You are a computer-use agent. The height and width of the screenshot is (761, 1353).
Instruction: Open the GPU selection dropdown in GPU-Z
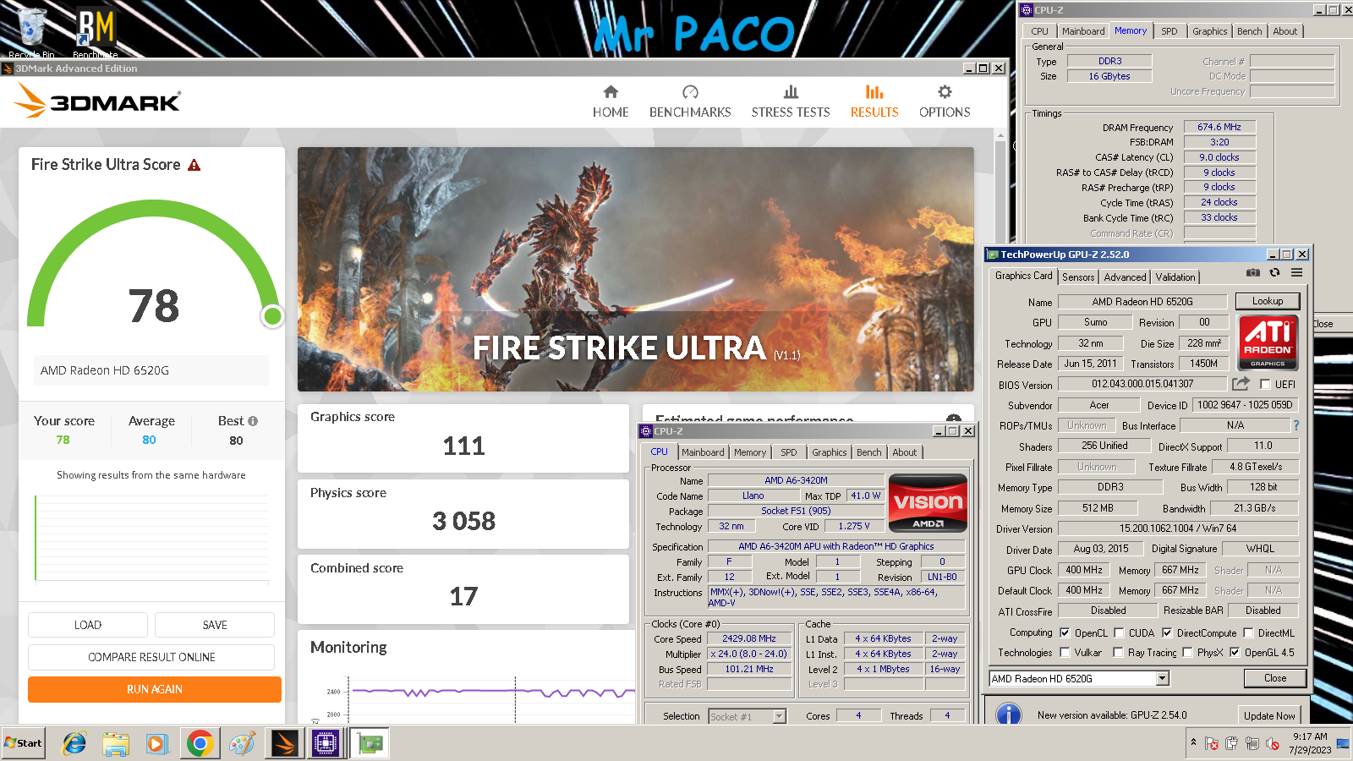1163,678
